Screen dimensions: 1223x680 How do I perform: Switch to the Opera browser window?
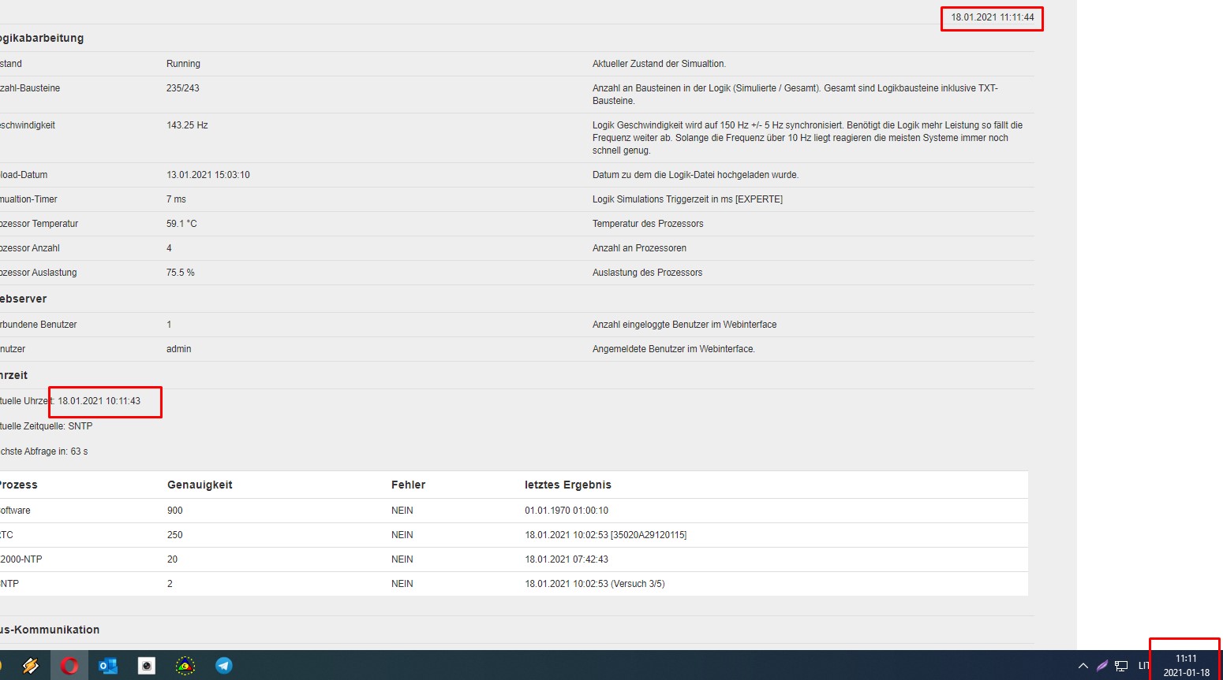pos(69,666)
